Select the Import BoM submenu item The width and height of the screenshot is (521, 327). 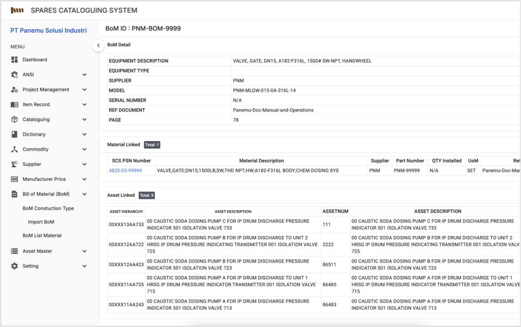tap(41, 222)
